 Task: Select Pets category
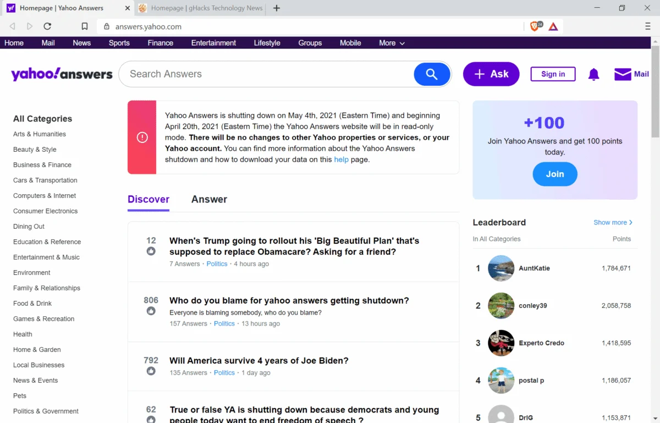click(x=20, y=396)
